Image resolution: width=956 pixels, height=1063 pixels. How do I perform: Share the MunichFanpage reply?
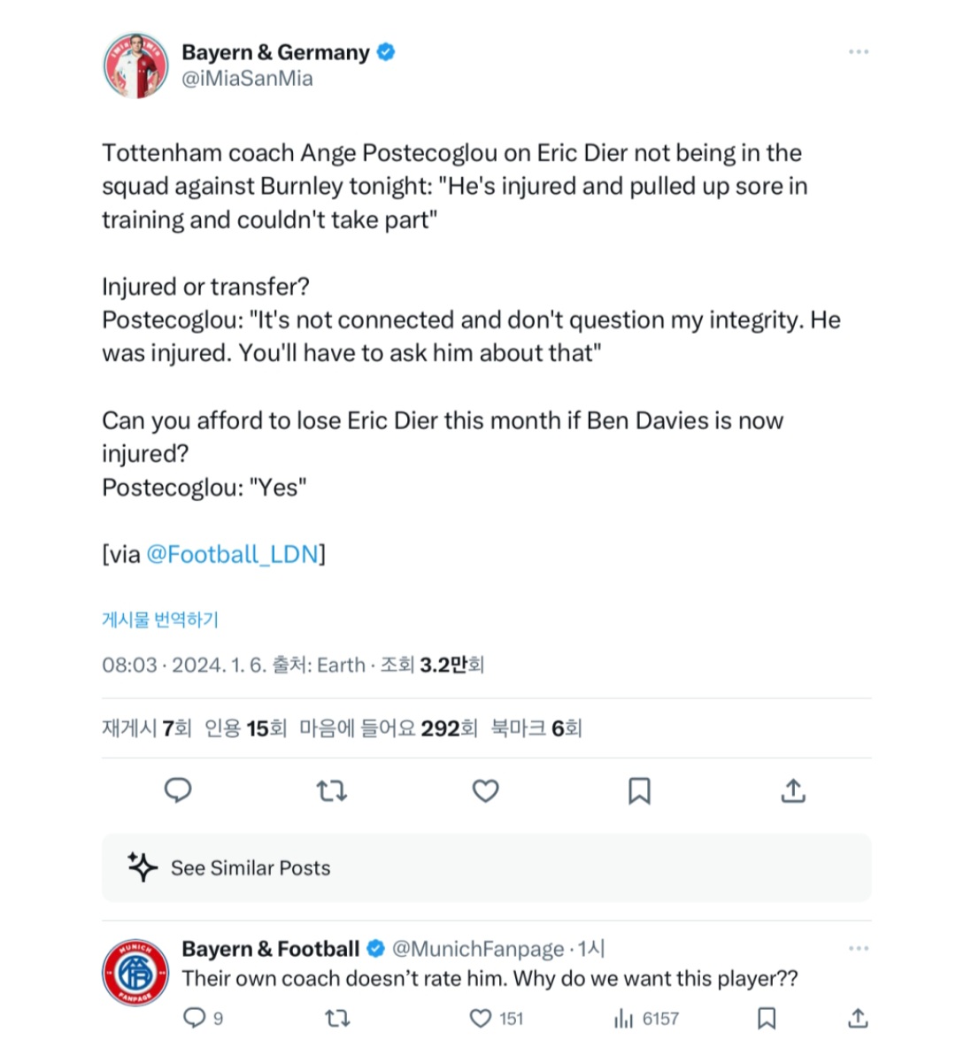[x=857, y=1018]
